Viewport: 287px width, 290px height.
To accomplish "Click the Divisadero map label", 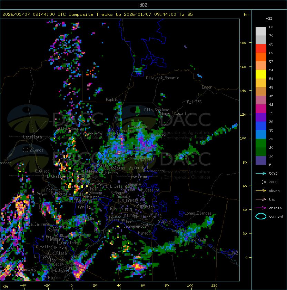I will (x=154, y=171).
